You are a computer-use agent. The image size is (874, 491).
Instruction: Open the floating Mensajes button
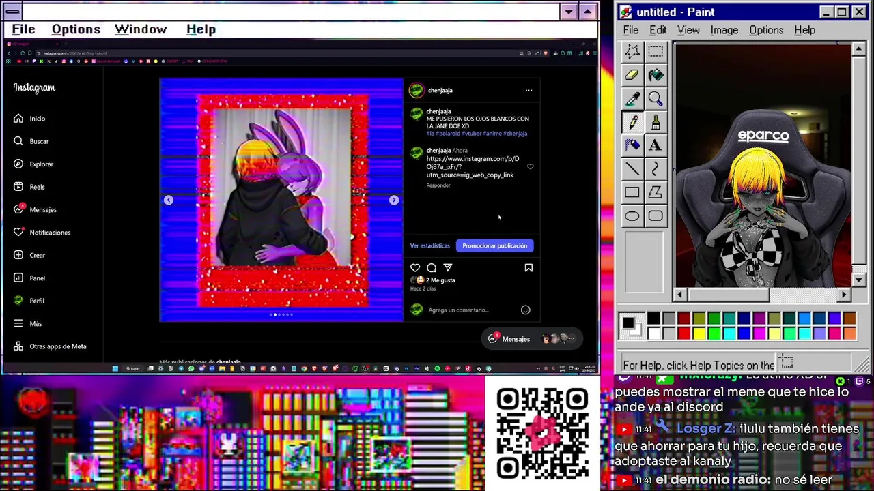tap(532, 339)
